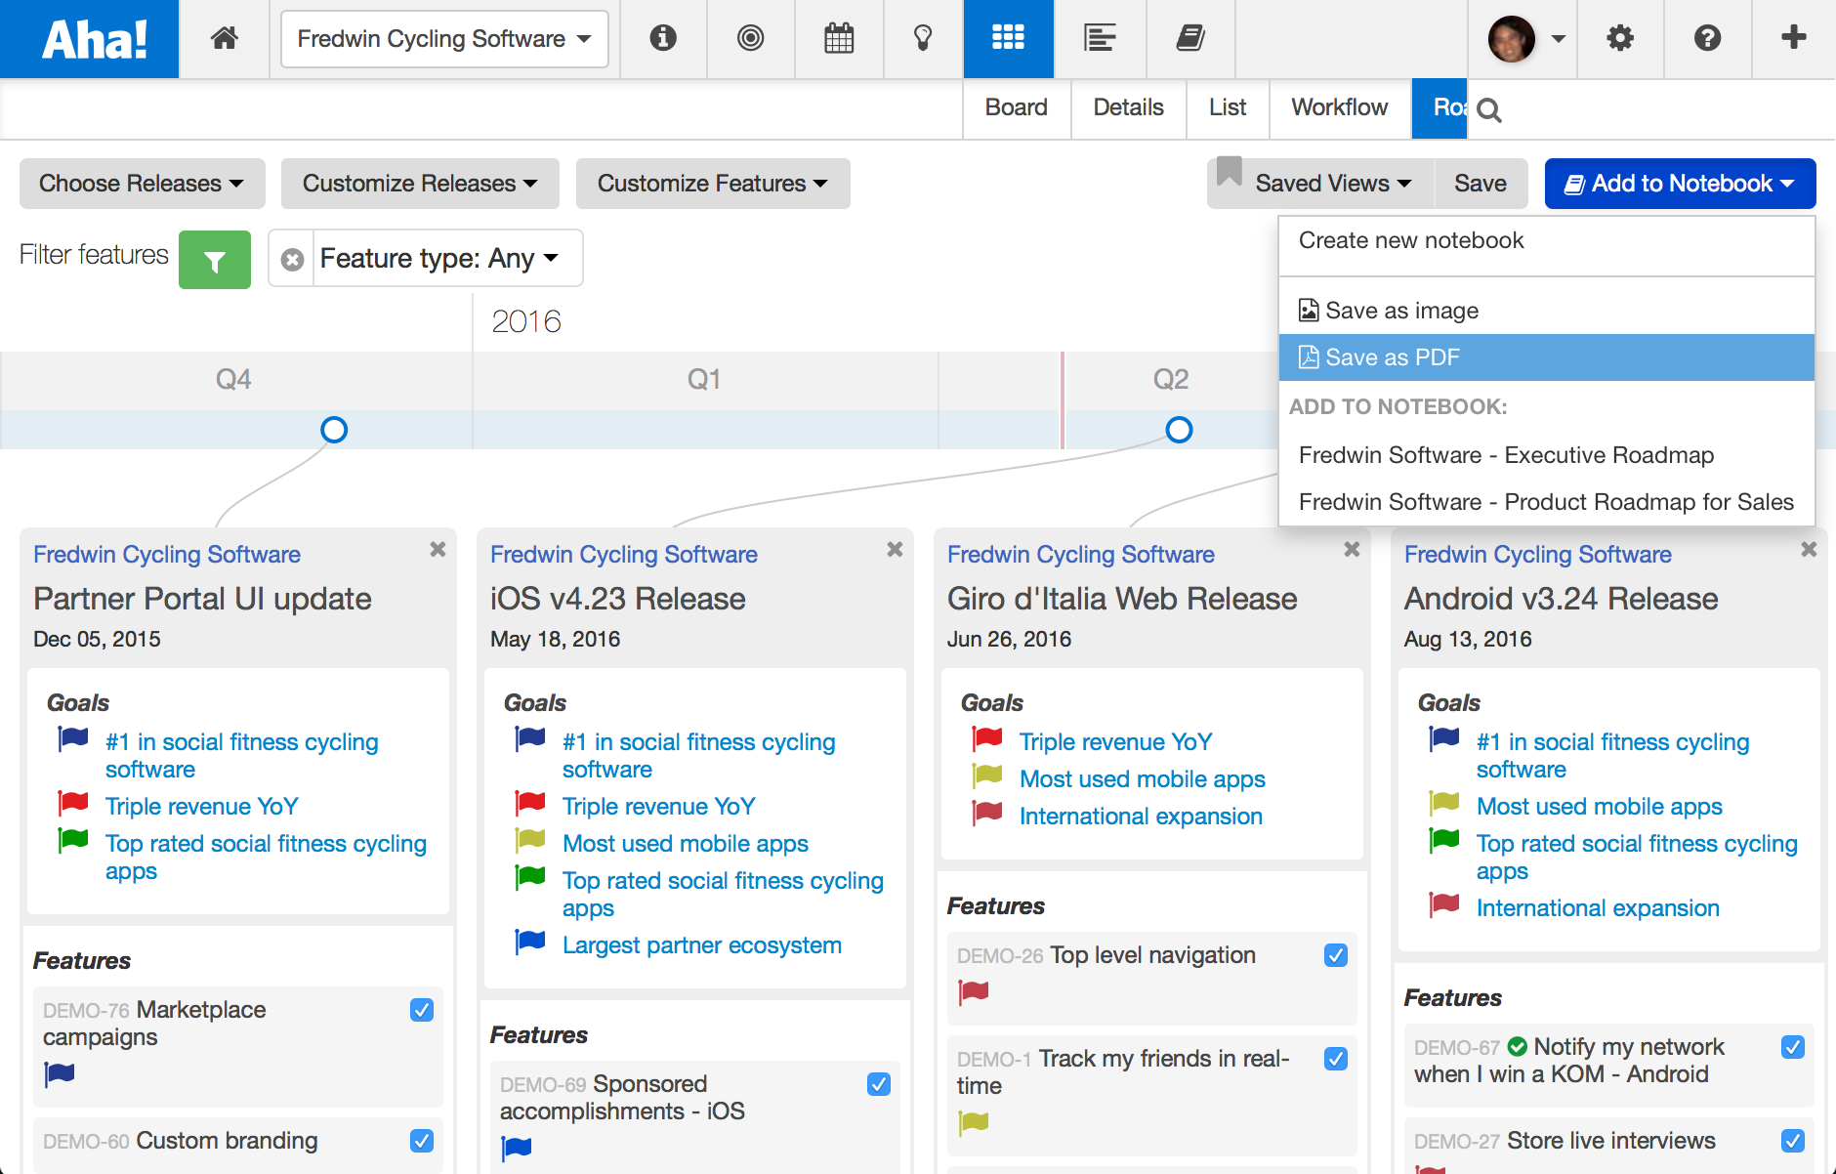Screen dimensions: 1836x1174
Task: Open the ideas lightbulb icon
Action: click(923, 38)
